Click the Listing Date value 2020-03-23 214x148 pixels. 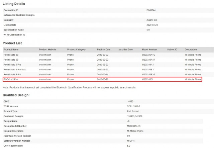coord(152,25)
